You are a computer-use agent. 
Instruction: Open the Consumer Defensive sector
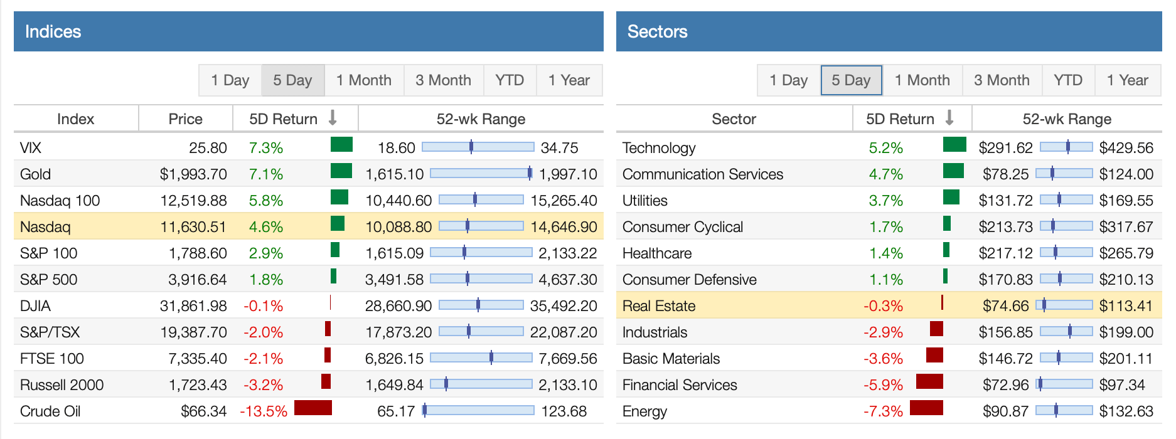click(889, 279)
